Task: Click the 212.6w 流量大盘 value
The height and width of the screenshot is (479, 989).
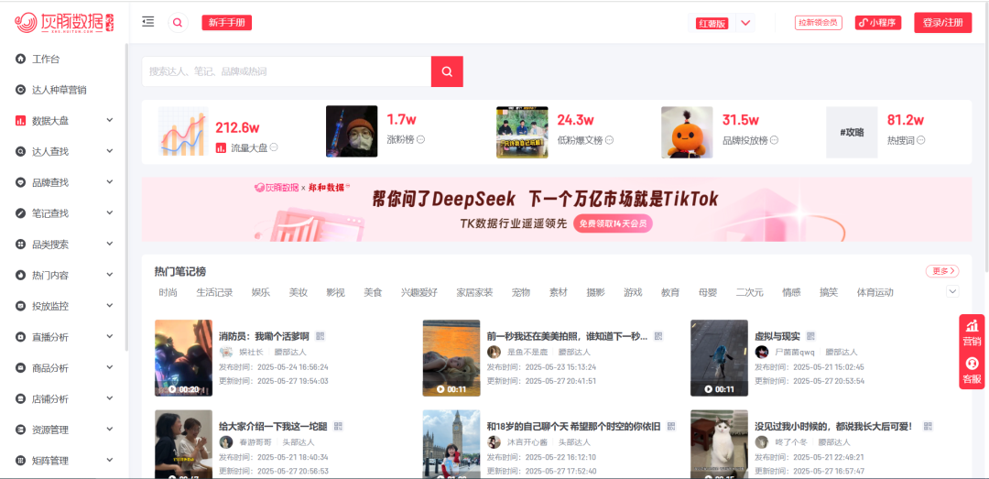Action: pyautogui.click(x=238, y=128)
